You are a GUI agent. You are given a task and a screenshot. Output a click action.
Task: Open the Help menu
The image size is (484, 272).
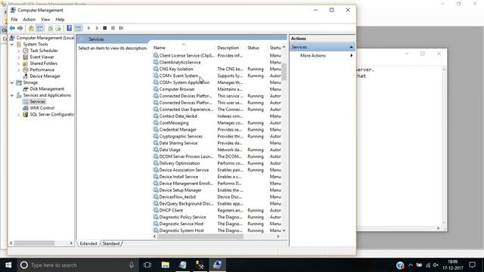[x=60, y=20]
